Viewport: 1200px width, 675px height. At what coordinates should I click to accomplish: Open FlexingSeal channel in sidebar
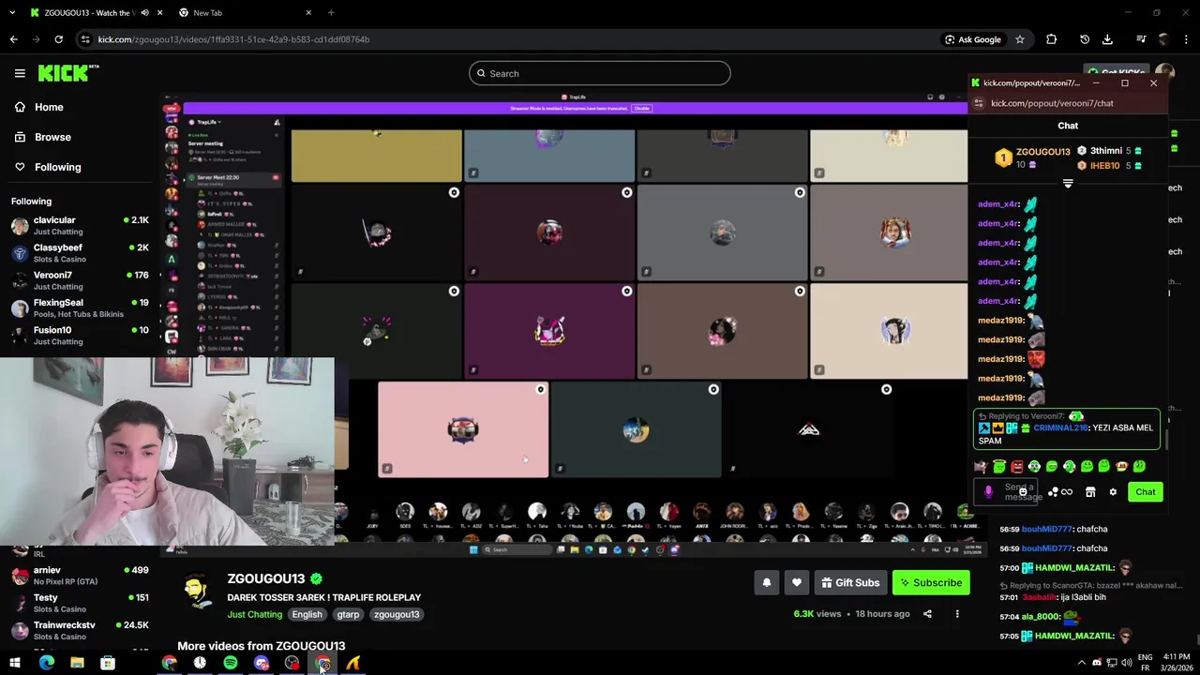80,307
